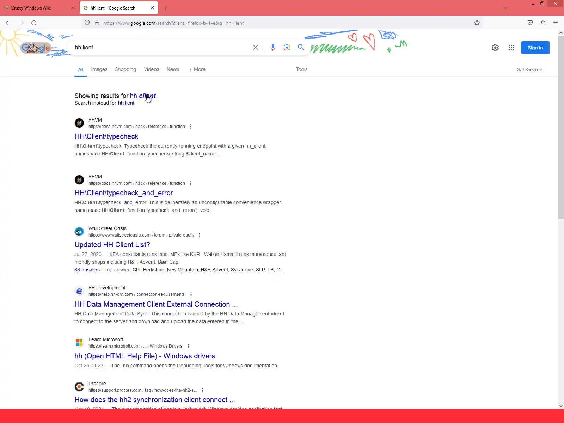The image size is (564, 423).
Task: Open Google quick settings gear
Action: pos(495,48)
